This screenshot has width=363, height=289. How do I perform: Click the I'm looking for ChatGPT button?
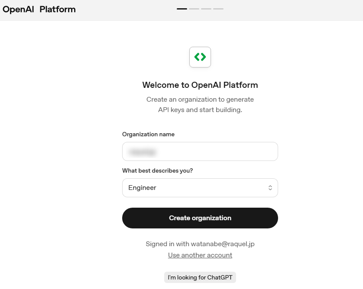pyautogui.click(x=200, y=277)
